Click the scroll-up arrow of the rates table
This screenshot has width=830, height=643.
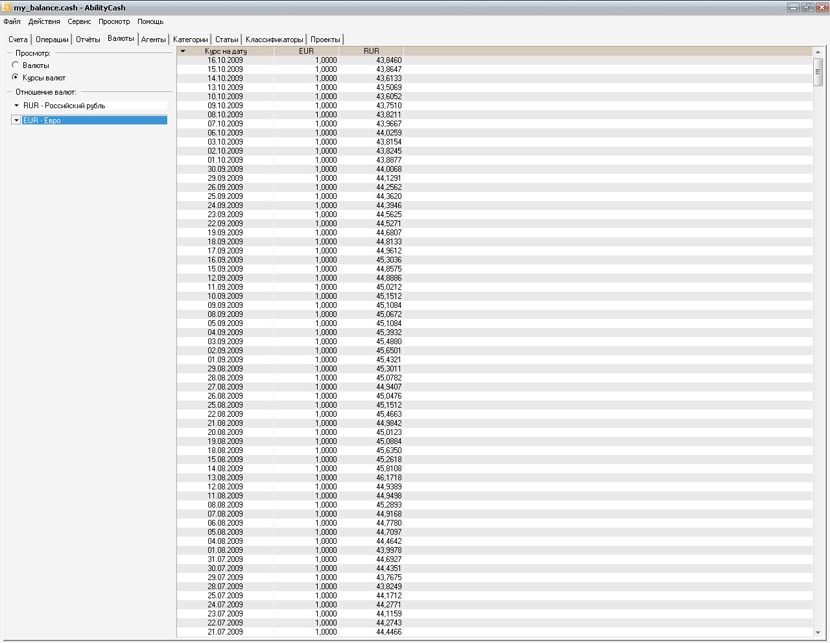click(x=818, y=52)
